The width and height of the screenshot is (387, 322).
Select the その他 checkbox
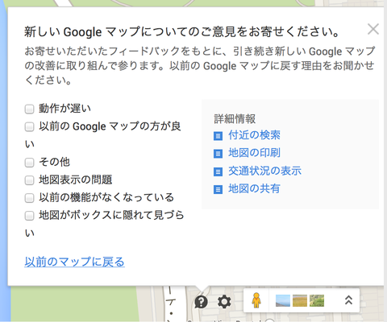[29, 163]
